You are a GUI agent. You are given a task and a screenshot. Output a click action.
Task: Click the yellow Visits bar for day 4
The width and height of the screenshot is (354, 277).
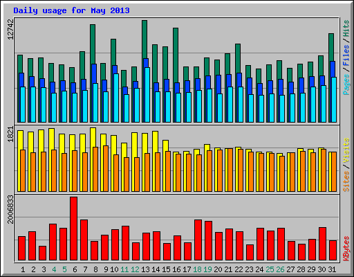[51, 138]
